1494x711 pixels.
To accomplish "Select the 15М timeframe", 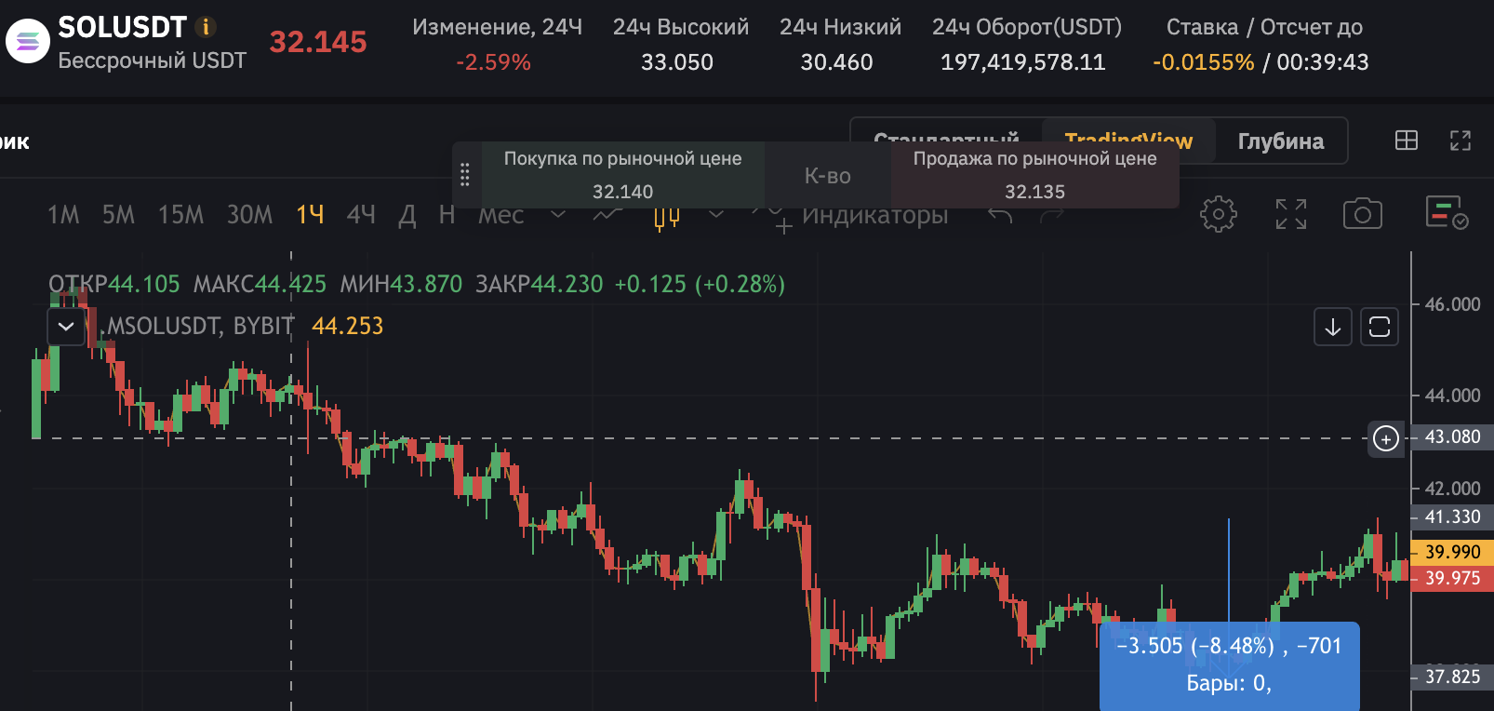I will [x=180, y=215].
